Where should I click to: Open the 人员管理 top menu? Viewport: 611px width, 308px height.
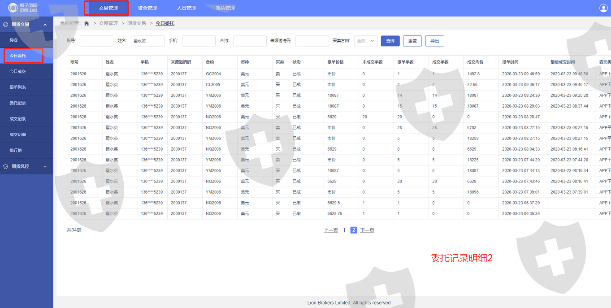186,8
